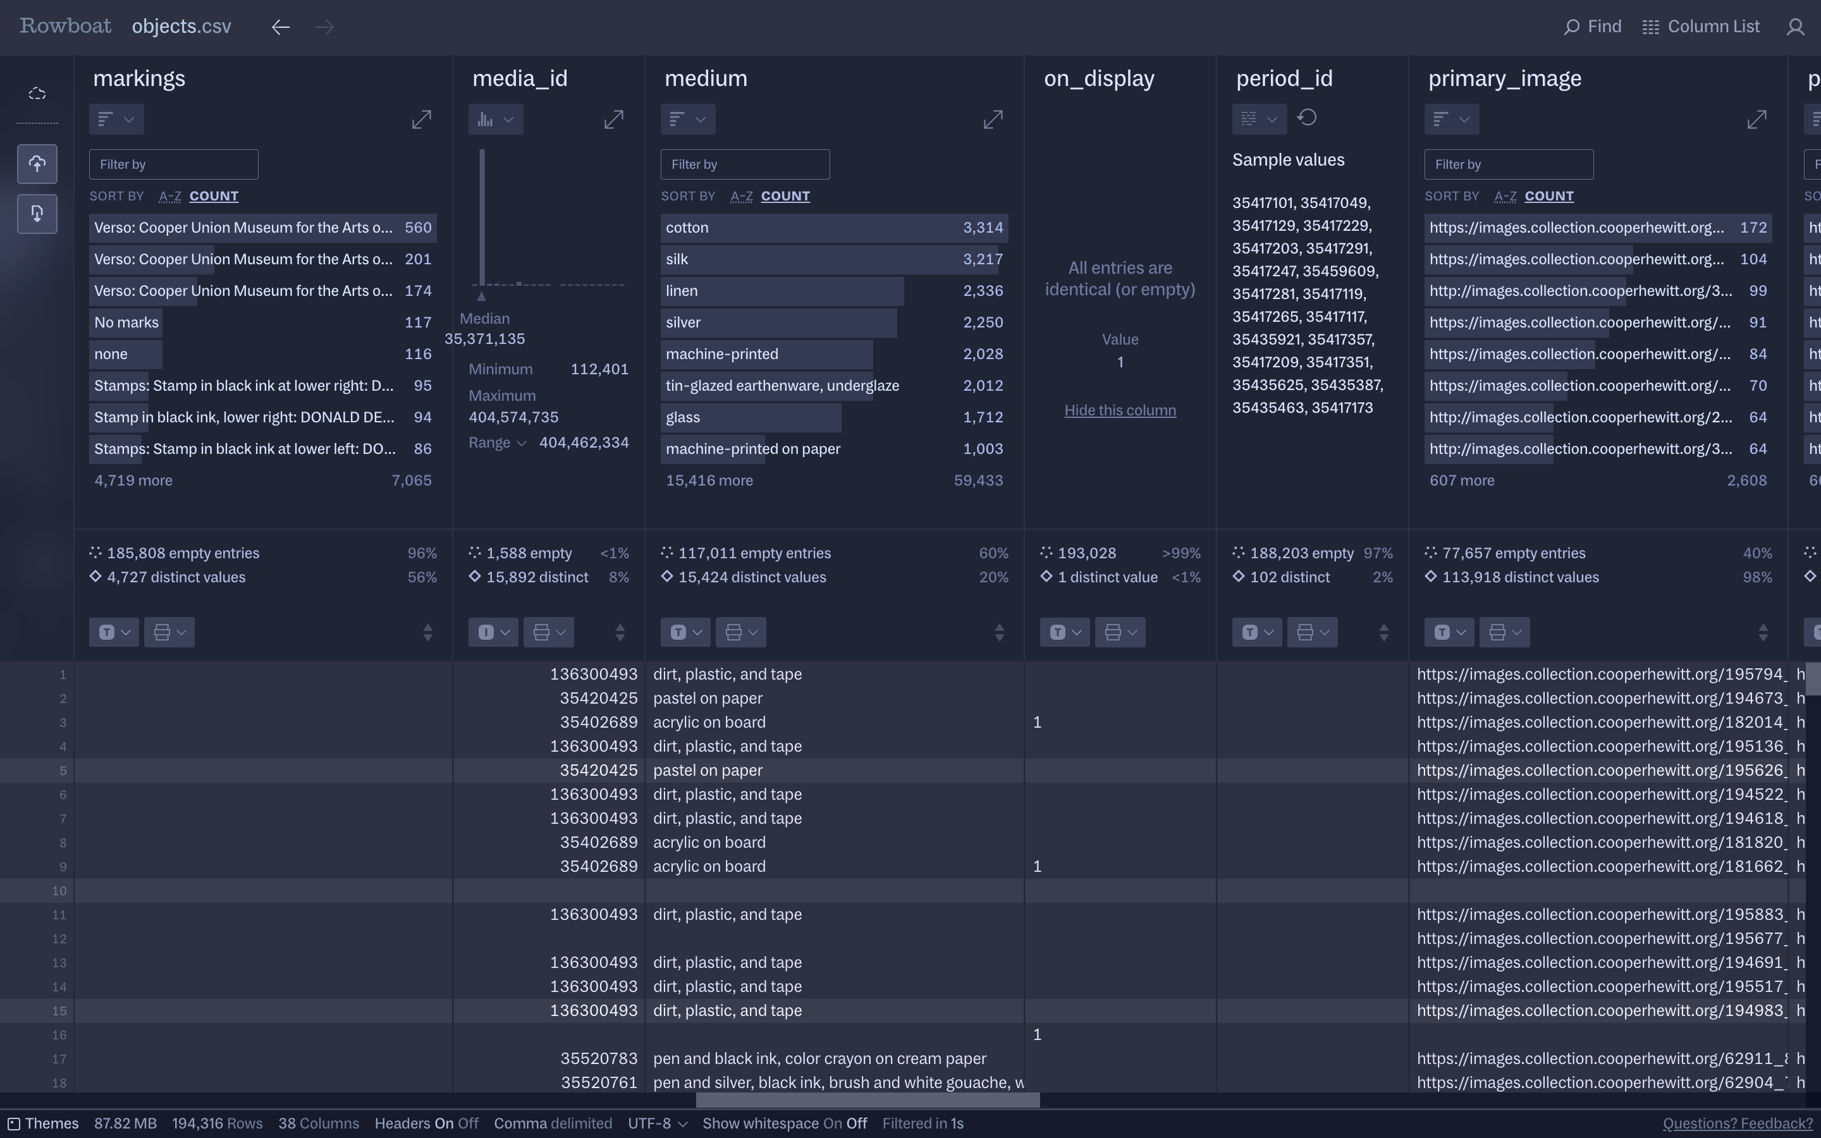Reload period_id sample values

1307,118
